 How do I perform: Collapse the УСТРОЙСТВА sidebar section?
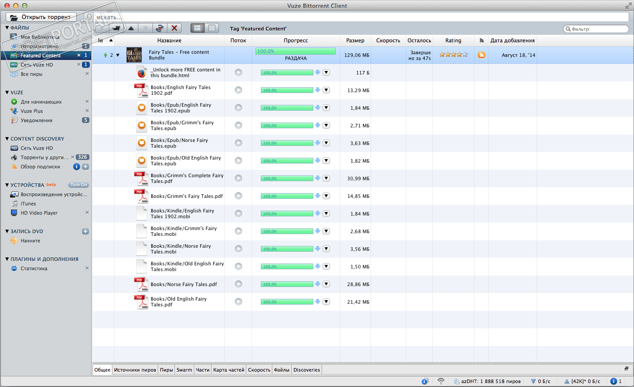click(7, 185)
